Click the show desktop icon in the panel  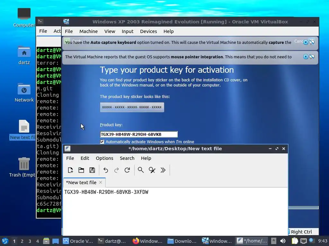coord(56,241)
